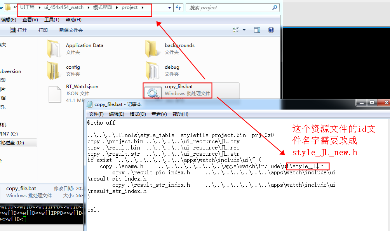The image size is (390, 231).
Task: Click the search magnifier icon
Action: point(275,8)
